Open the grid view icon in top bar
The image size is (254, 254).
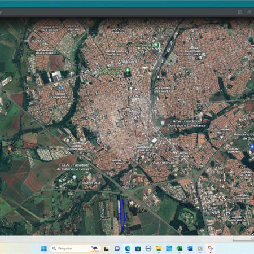(240, 12)
